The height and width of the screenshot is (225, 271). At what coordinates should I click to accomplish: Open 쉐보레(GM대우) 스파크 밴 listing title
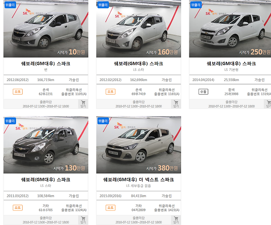[x=46, y=64]
